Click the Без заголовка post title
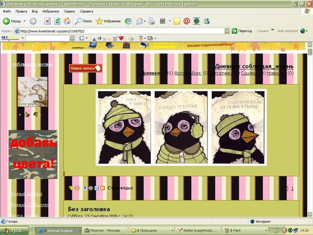 click(89, 209)
